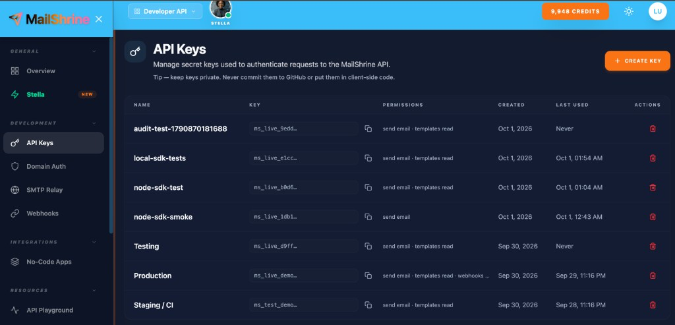Click node-sdk-smoke's 'send email' permission
Viewport: 675px width, 325px height.
pyautogui.click(x=396, y=217)
